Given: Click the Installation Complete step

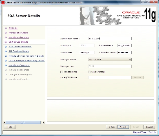Looking at the screenshot, I should (x=19, y=79).
